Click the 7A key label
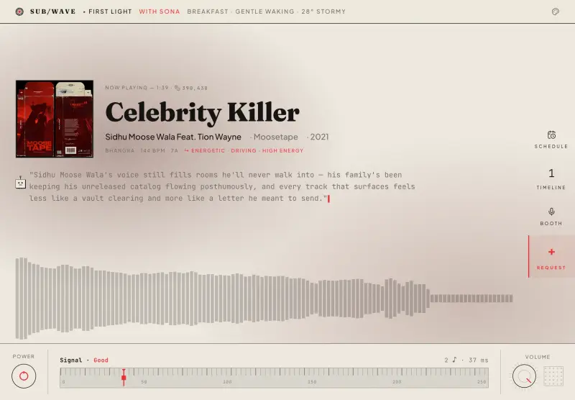The image size is (575, 400). point(175,151)
